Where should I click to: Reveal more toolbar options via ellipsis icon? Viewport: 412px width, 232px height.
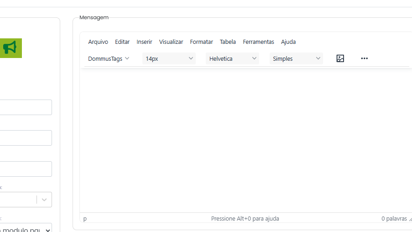click(x=364, y=58)
